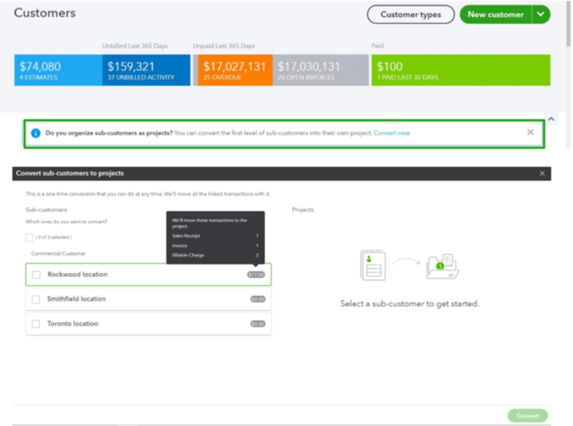Click the Projects column heading
Viewport: 573px width, 426px height.
coord(303,210)
